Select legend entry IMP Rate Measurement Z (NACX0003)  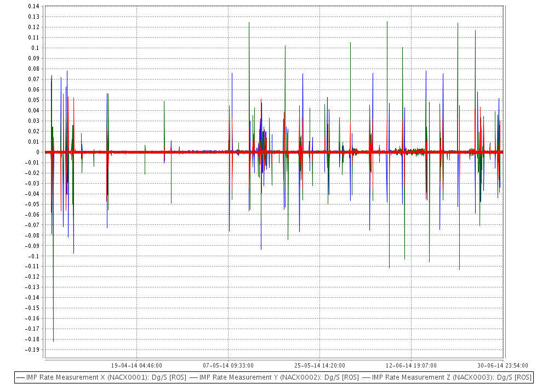coord(452,377)
